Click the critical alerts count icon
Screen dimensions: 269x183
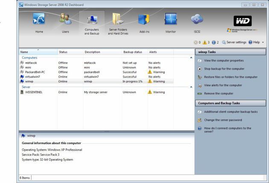point(196,42)
